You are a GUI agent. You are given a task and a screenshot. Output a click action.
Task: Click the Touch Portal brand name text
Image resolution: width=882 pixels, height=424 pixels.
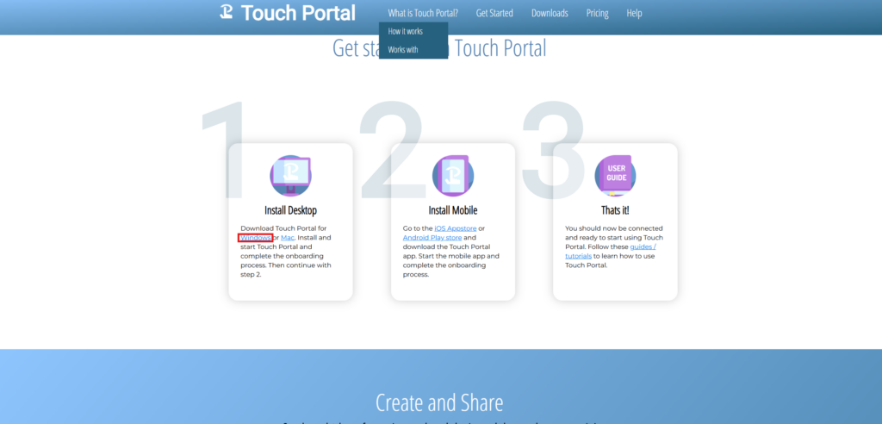pos(298,13)
